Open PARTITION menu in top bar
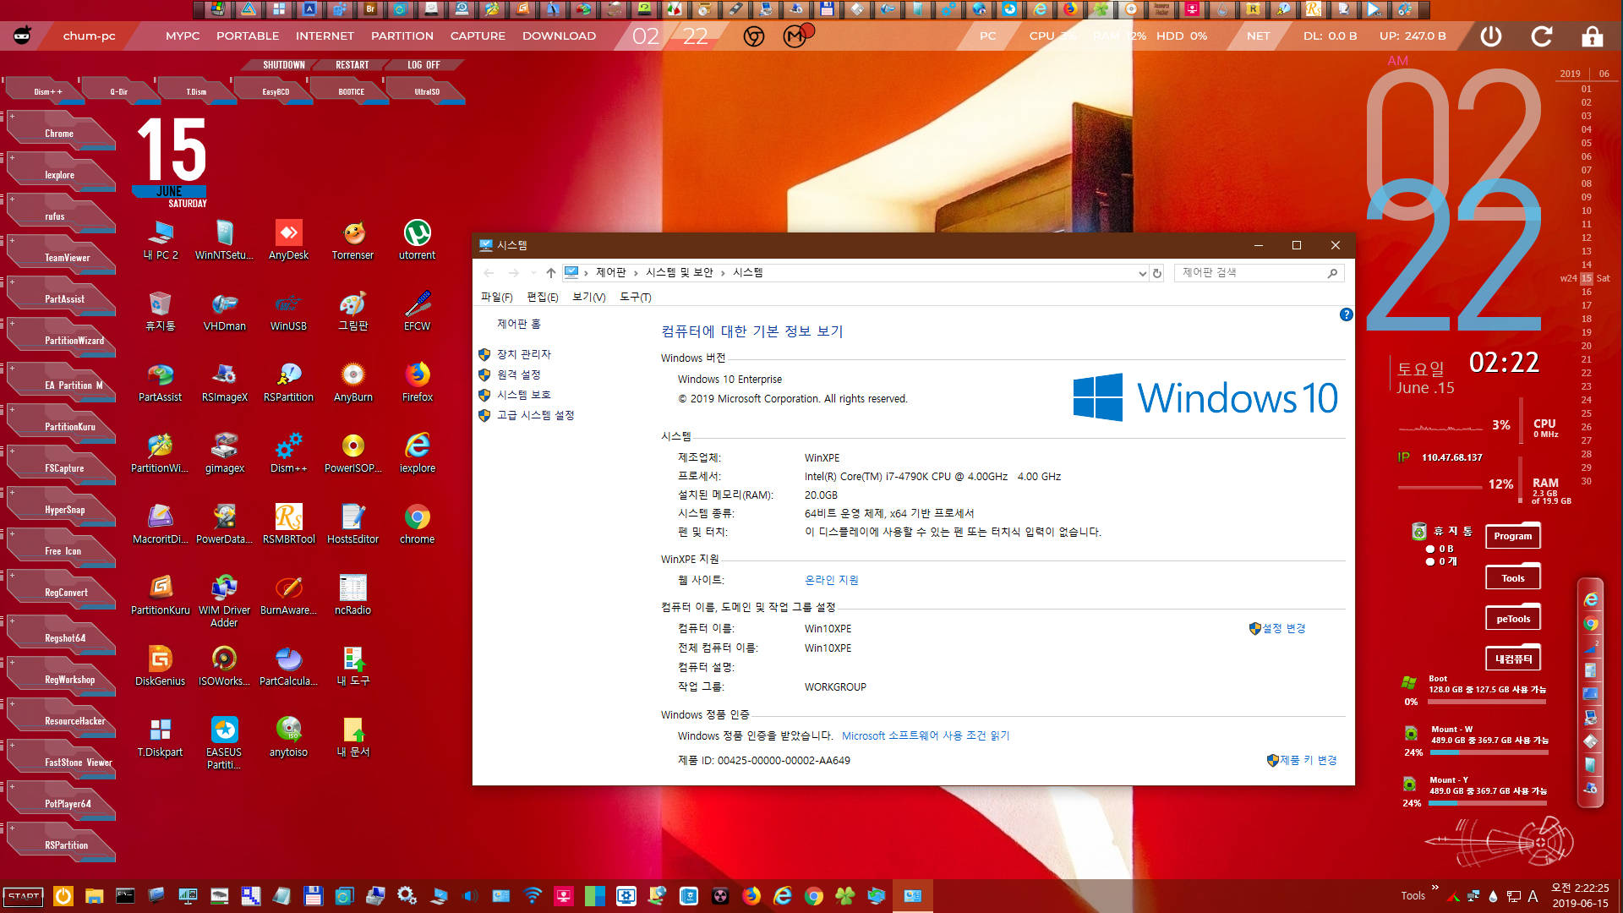Viewport: 1623px width, 913px height. (402, 36)
